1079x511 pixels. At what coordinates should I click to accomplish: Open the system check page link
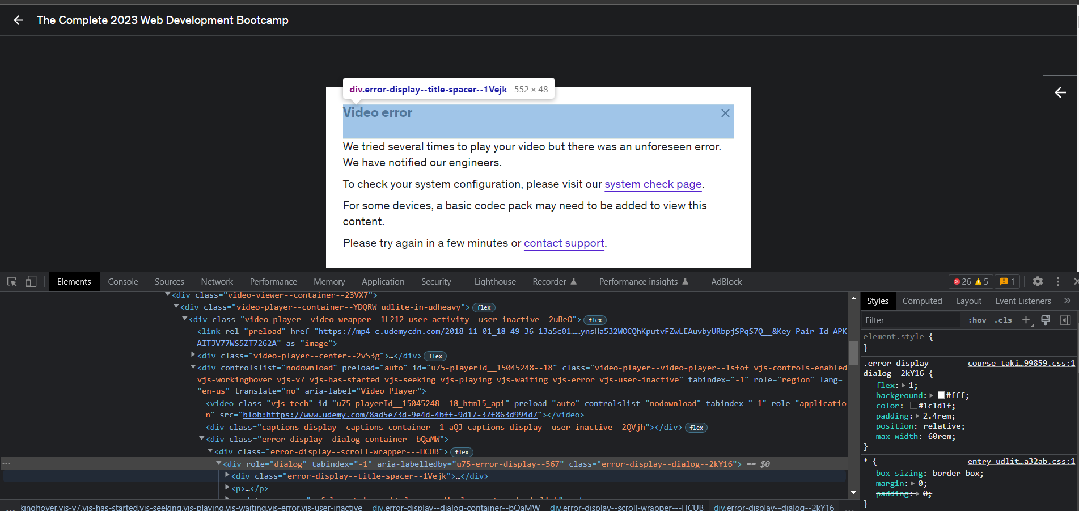pos(653,184)
